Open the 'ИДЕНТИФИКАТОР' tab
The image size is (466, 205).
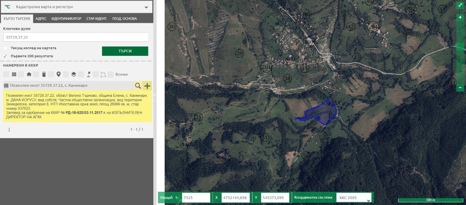66,19
